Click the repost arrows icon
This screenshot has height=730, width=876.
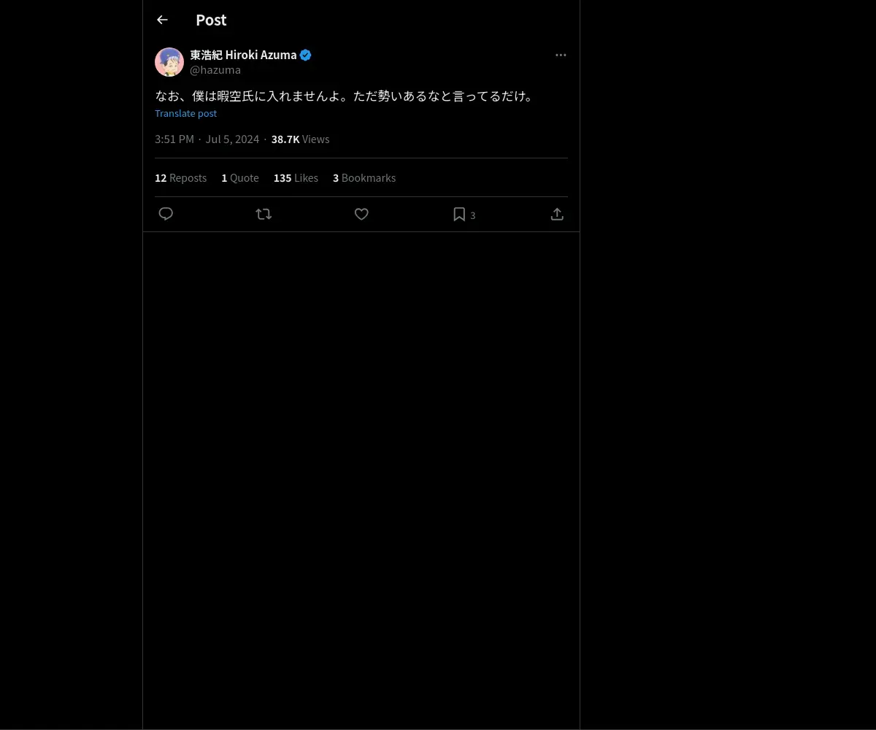264,214
